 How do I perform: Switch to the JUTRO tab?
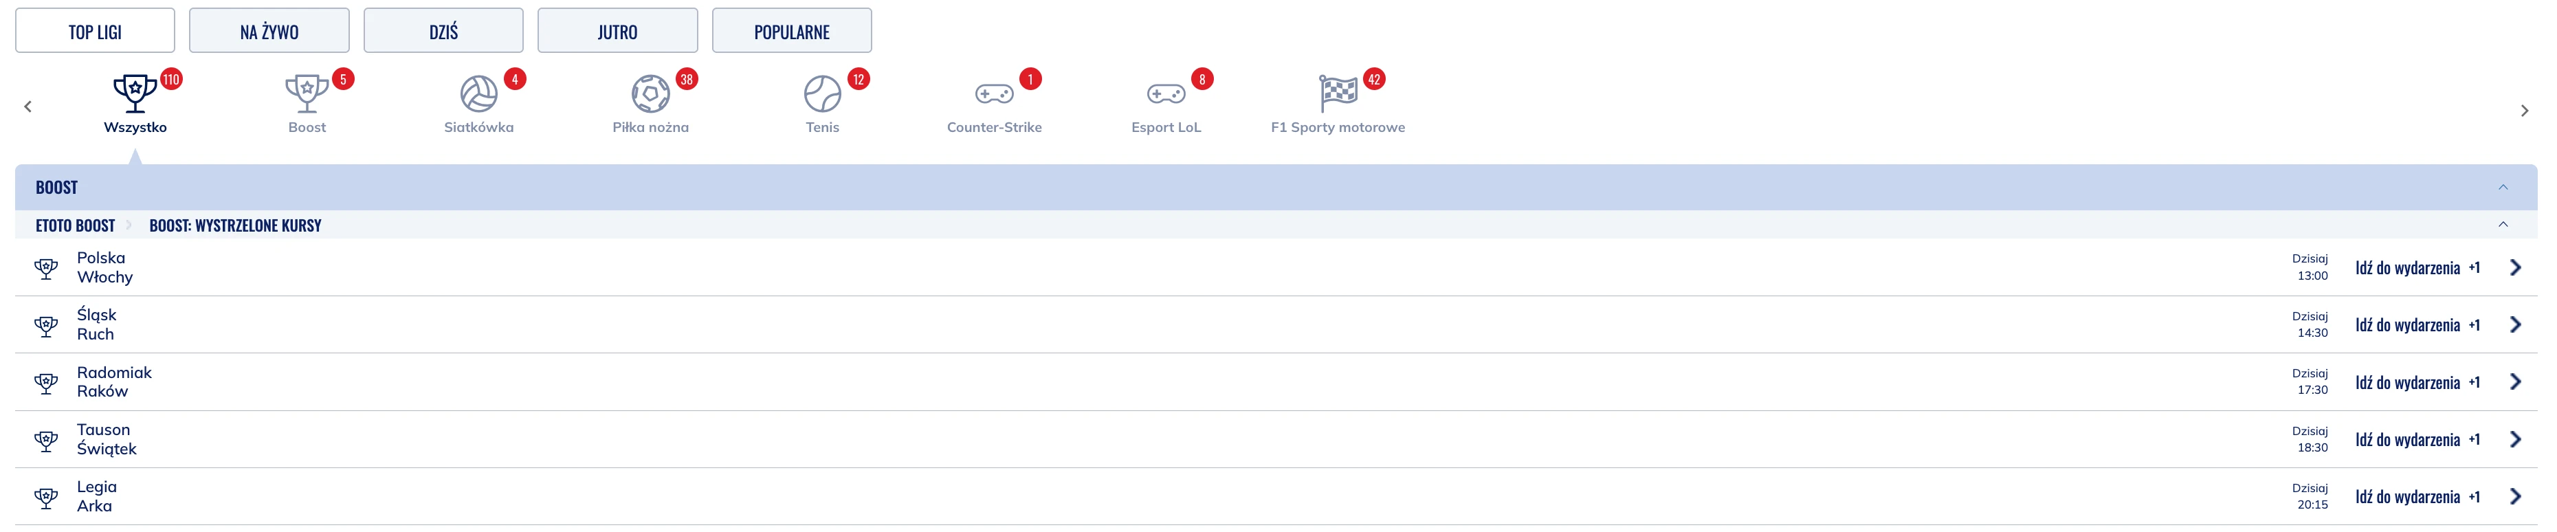pyautogui.click(x=617, y=31)
